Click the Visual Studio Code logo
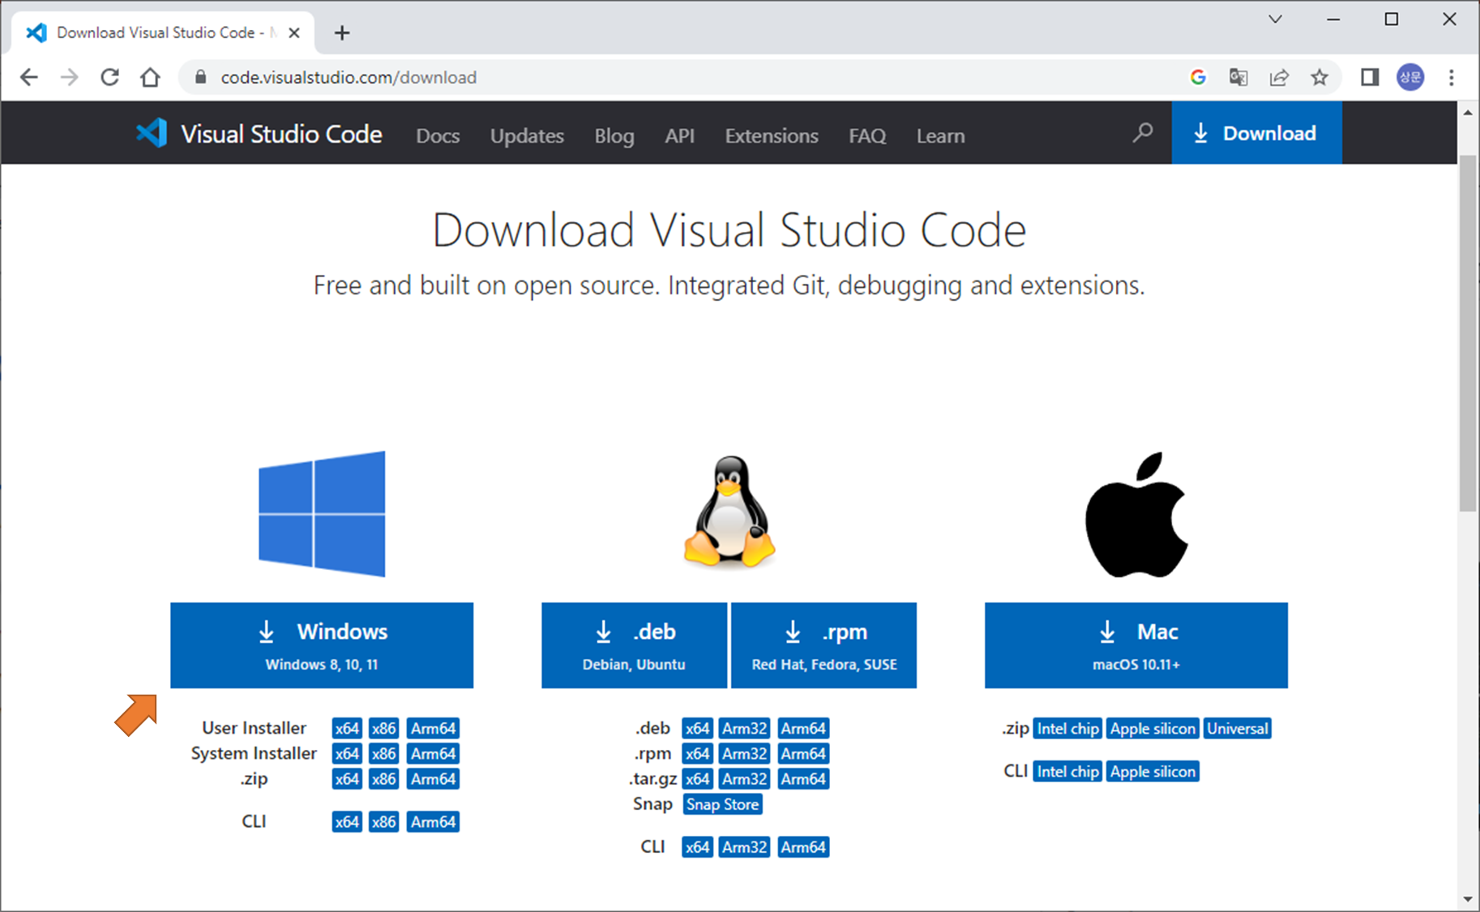 click(x=259, y=134)
